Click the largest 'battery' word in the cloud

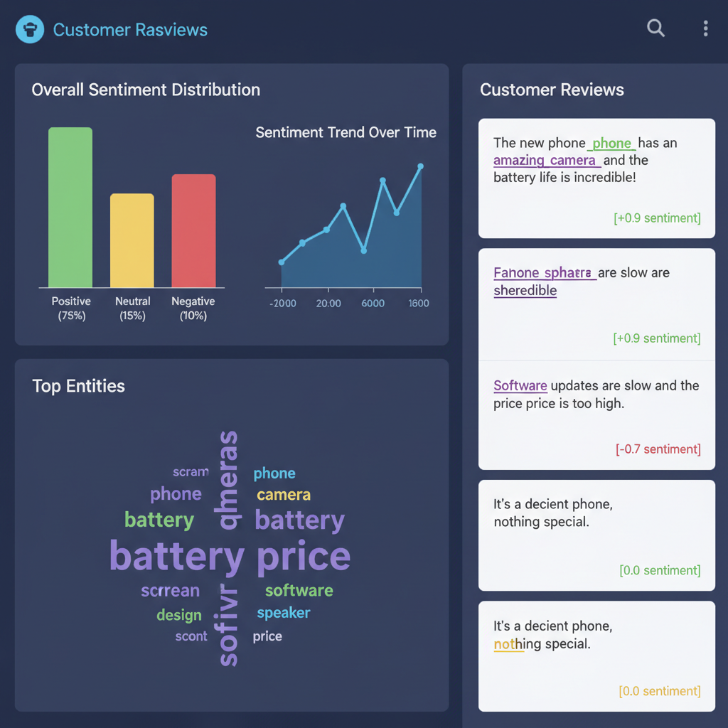(x=177, y=557)
